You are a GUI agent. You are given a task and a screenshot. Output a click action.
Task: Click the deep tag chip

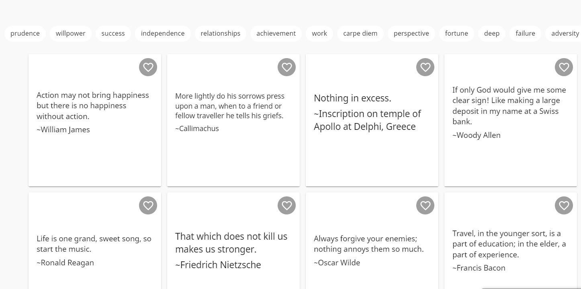tap(491, 33)
